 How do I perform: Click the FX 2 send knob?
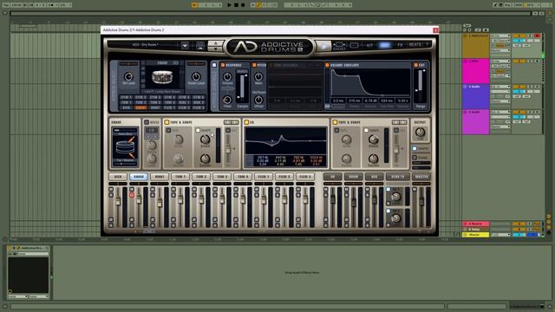click(x=395, y=218)
